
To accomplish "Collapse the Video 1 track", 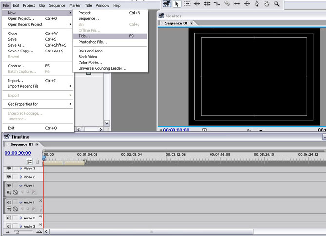I will 21,185.
